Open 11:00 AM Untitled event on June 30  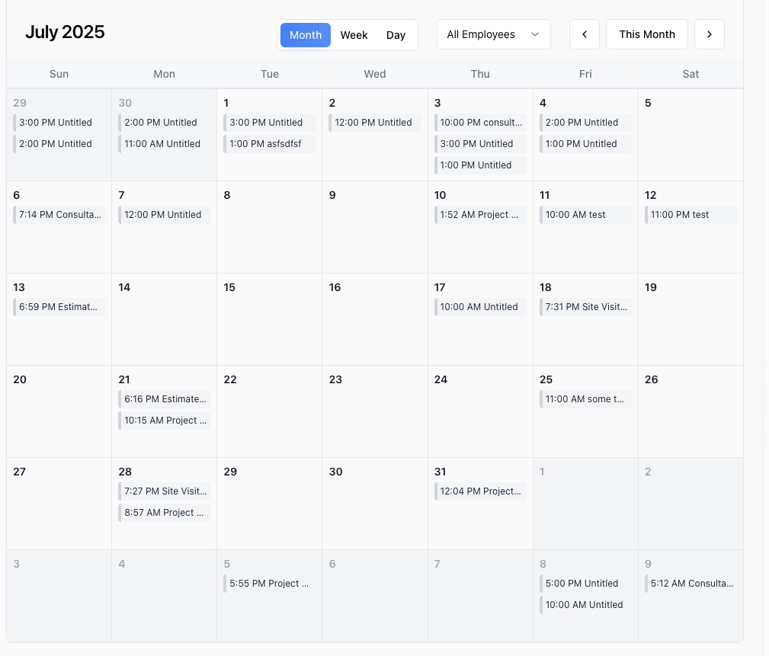coord(165,144)
